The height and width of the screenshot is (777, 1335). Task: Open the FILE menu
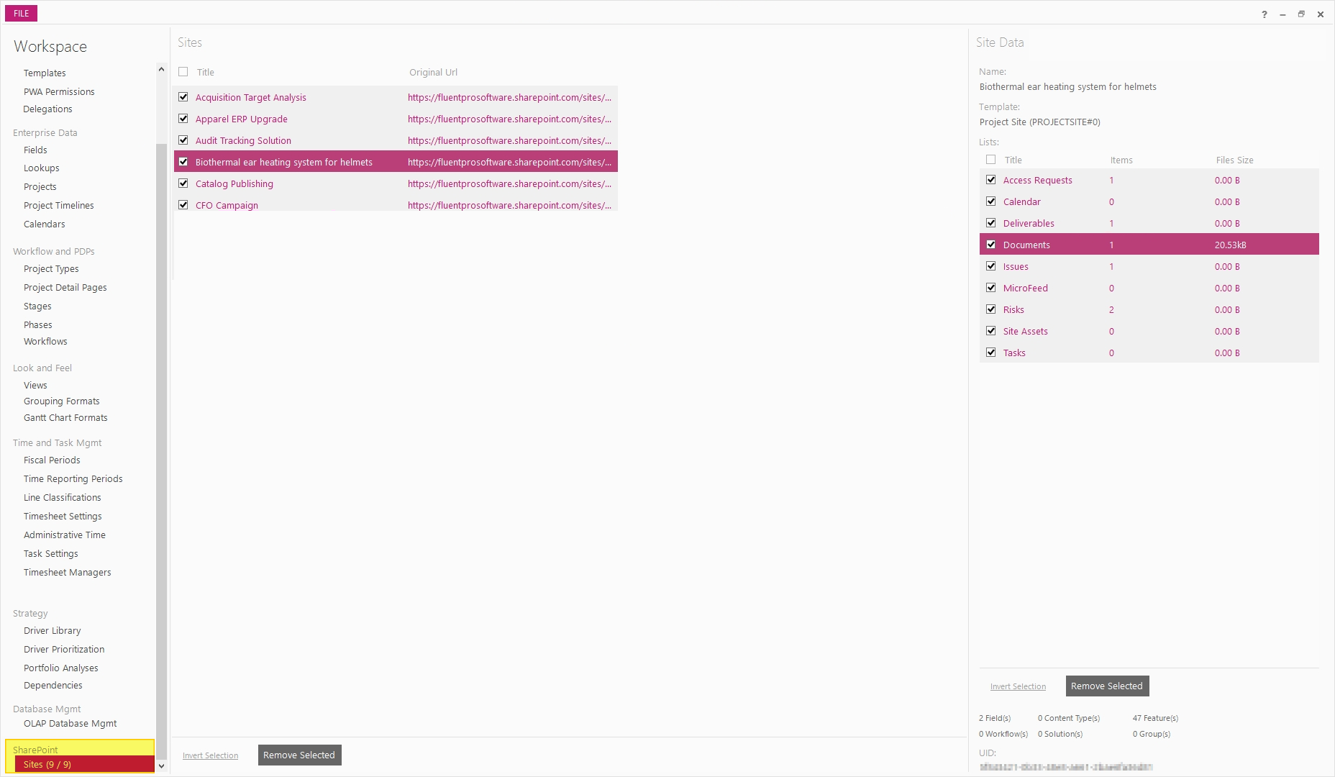[21, 13]
